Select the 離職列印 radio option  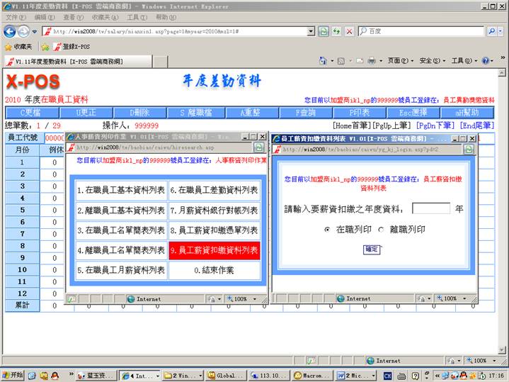pos(381,230)
